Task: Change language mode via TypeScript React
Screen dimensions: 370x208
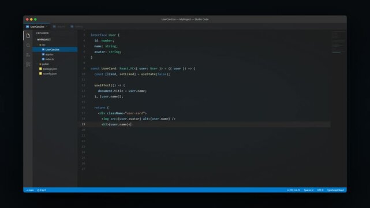Action: tap(335, 190)
